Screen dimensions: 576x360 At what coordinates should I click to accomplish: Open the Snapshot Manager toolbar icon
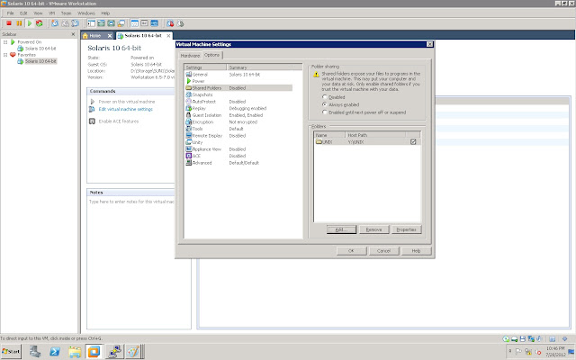75,23
